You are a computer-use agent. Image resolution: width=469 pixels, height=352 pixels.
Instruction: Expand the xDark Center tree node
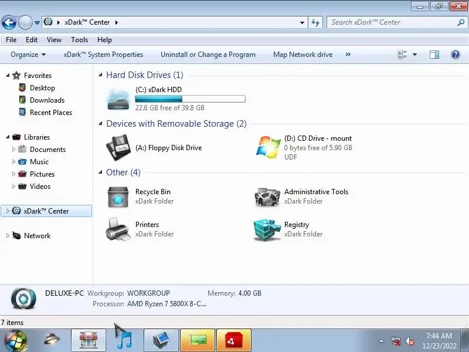pos(8,211)
